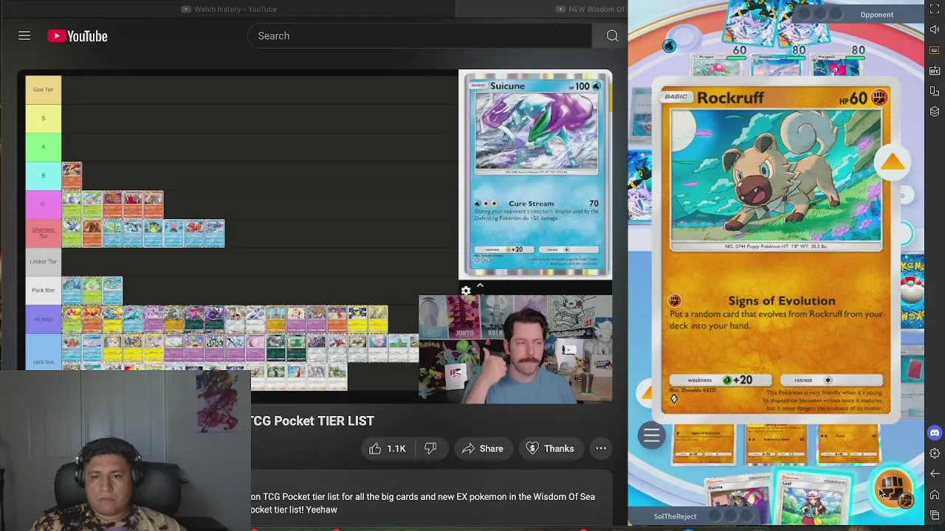Adjust emulator volume speaker icon
This screenshot has width=945, height=531.
(x=935, y=29)
